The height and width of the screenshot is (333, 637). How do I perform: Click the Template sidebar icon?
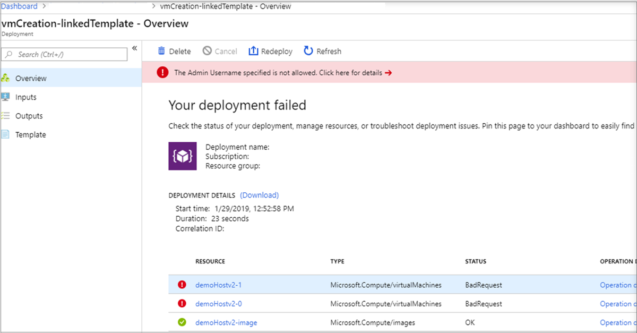(5, 134)
